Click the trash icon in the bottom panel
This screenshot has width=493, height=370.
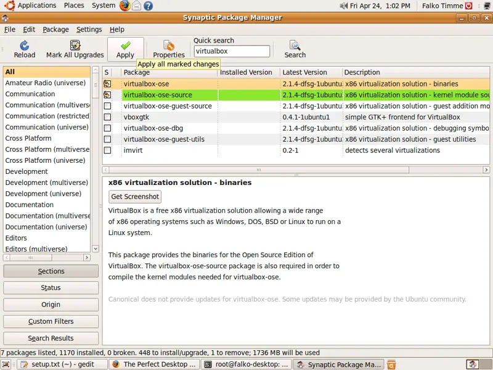pos(391,364)
